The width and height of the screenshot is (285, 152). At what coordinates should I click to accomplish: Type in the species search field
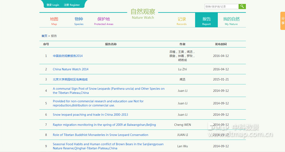tap(221, 6)
